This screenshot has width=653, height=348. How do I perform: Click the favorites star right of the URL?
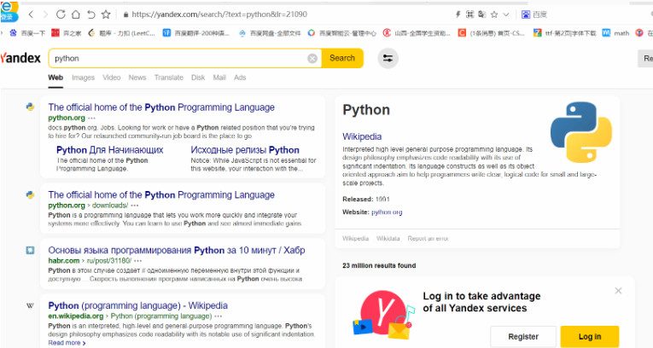[x=494, y=14]
